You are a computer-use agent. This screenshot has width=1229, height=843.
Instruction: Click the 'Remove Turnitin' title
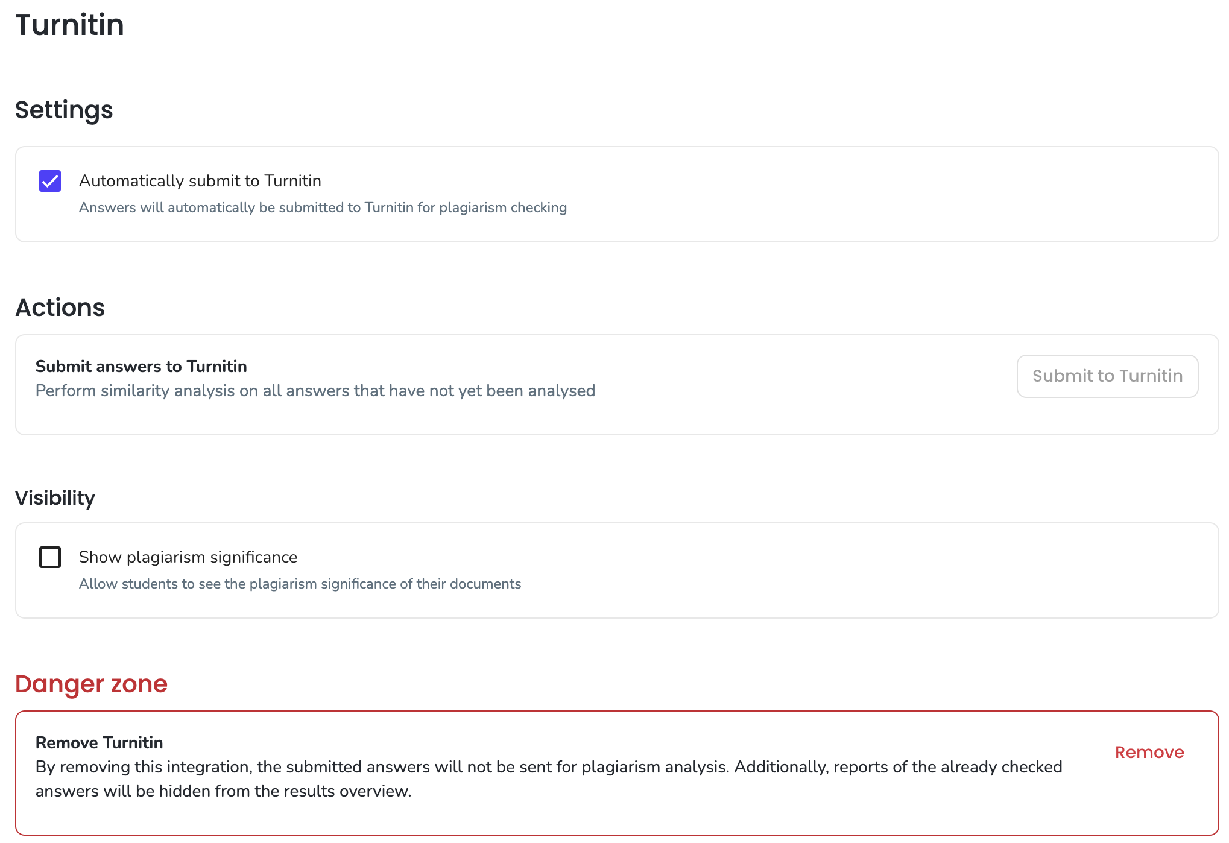100,743
